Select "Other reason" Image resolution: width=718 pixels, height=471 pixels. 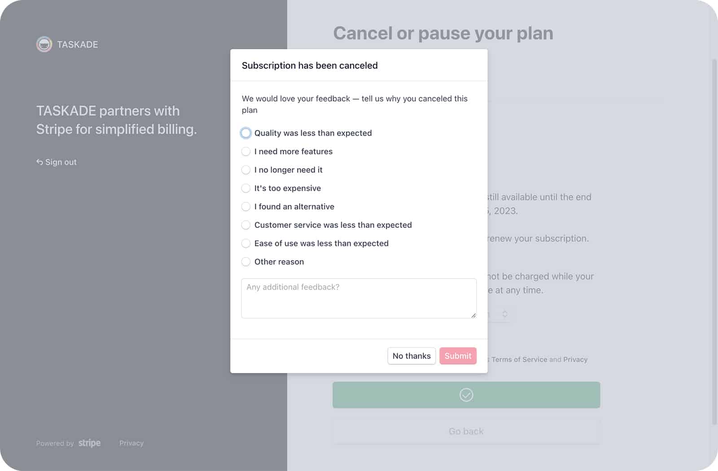tap(246, 262)
